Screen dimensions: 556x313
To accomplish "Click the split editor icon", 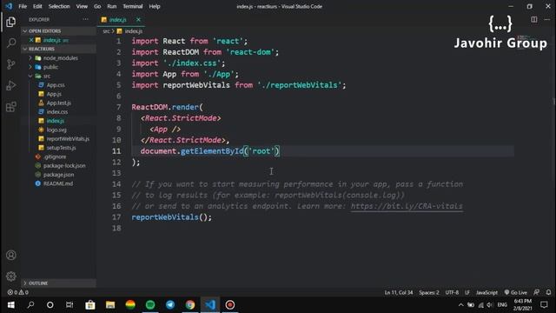I will [x=534, y=19].
